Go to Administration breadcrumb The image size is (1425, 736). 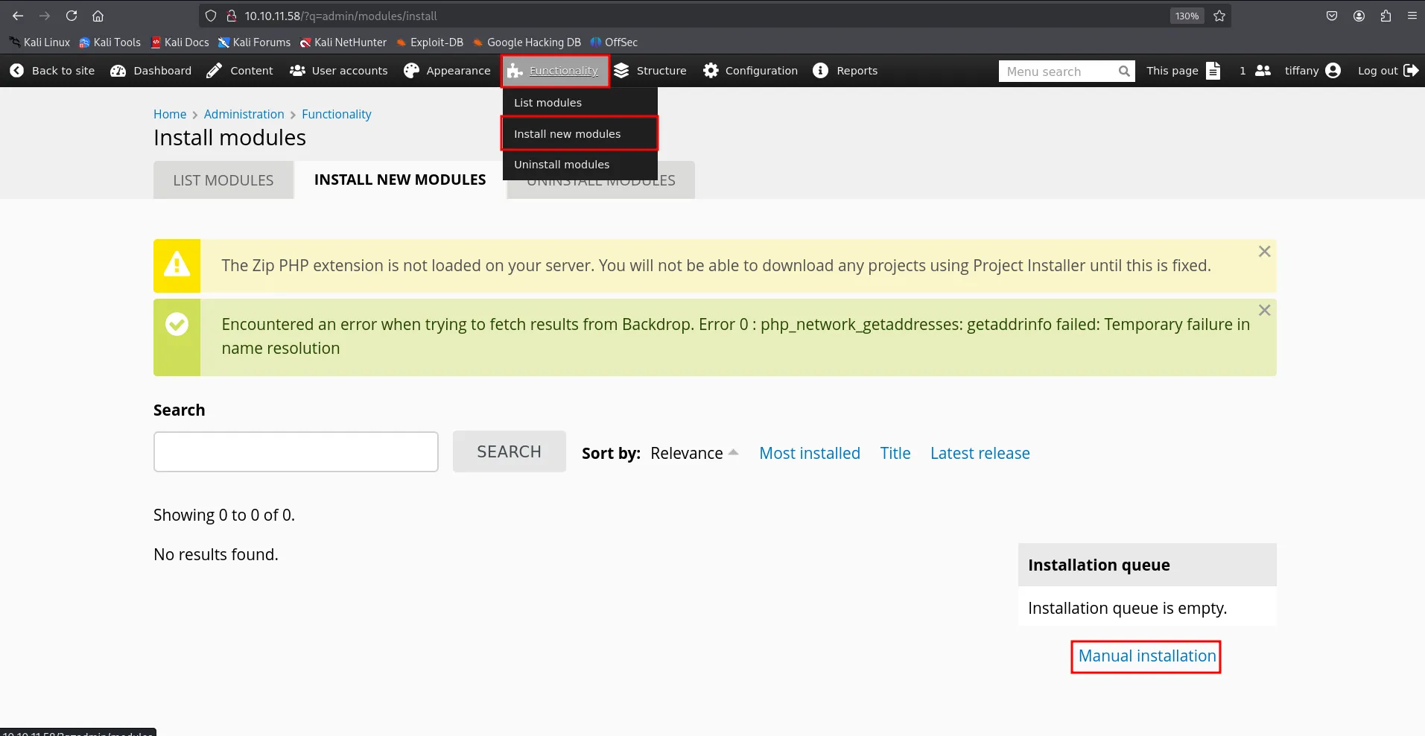click(x=244, y=114)
